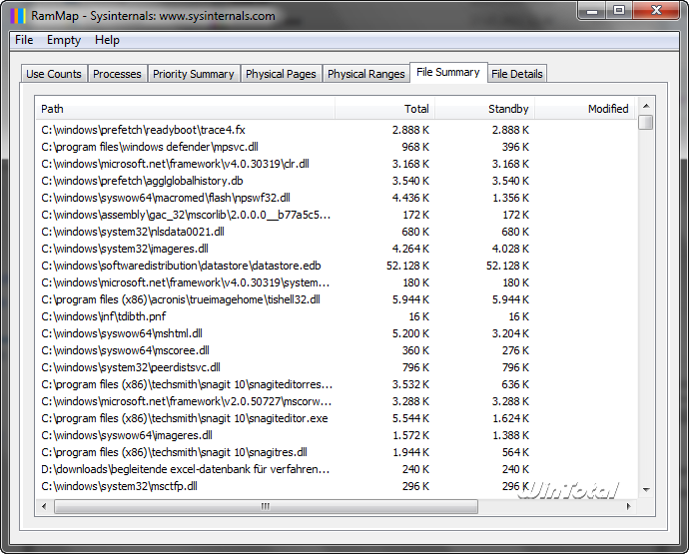
Task: Click the 1.356 K Standby value for npswf32.dll
Action: (510, 198)
